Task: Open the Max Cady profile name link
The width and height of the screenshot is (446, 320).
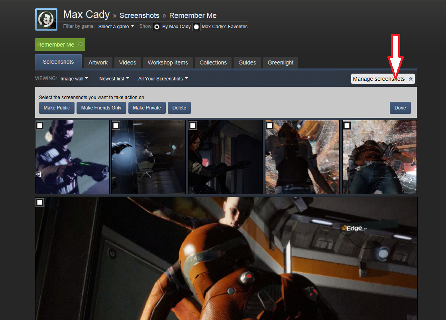Action: pyautogui.click(x=86, y=14)
